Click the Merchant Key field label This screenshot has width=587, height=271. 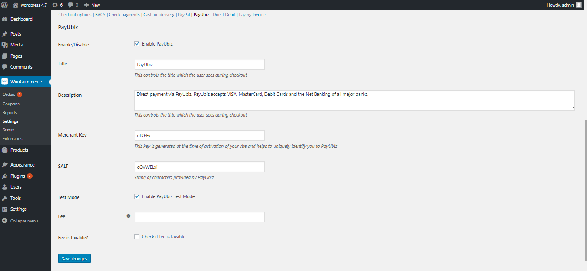pyautogui.click(x=73, y=135)
